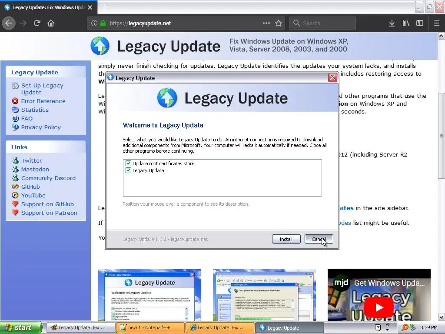Toggle the Firefox sidebar icon

tap(420, 23)
